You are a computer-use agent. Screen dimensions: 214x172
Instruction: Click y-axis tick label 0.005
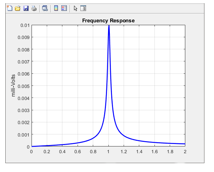click(x=24, y=86)
